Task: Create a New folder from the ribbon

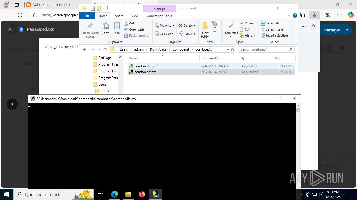Action: pos(205,30)
